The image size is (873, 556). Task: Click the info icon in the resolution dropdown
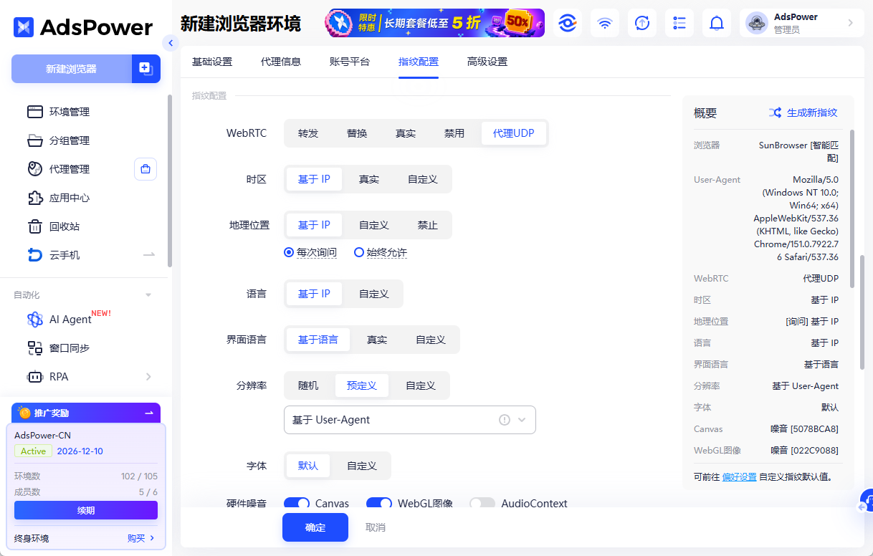[505, 420]
